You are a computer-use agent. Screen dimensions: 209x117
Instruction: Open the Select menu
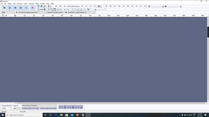click(x=9, y=4)
